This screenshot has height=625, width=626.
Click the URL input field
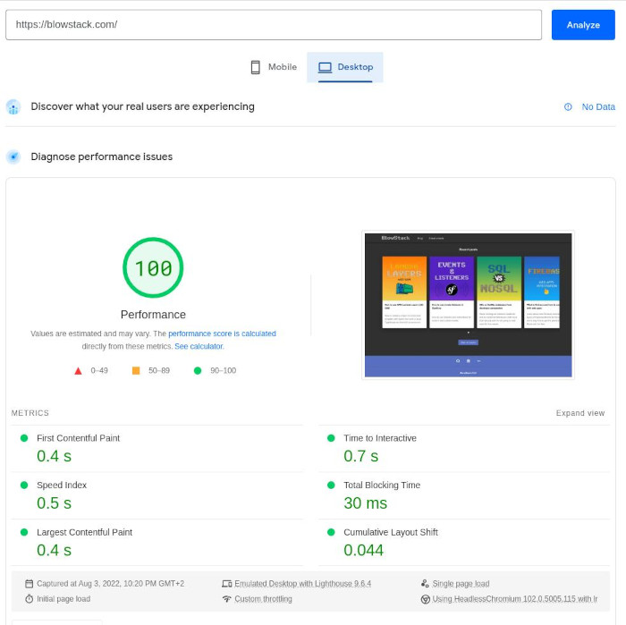[274, 25]
